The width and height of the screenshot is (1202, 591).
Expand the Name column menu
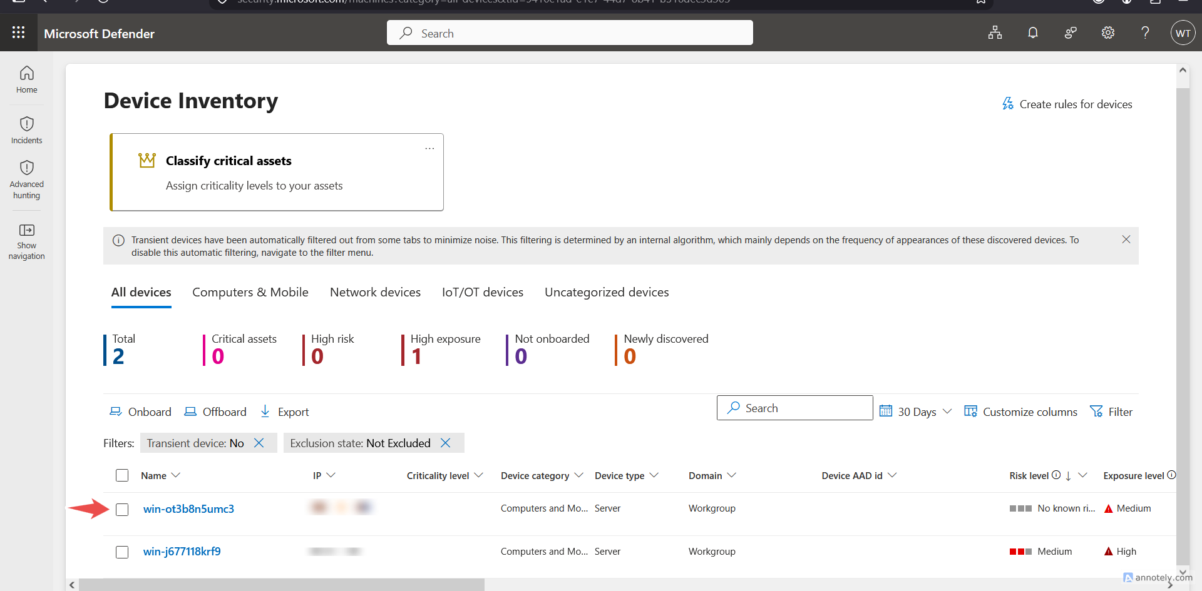[x=176, y=475]
